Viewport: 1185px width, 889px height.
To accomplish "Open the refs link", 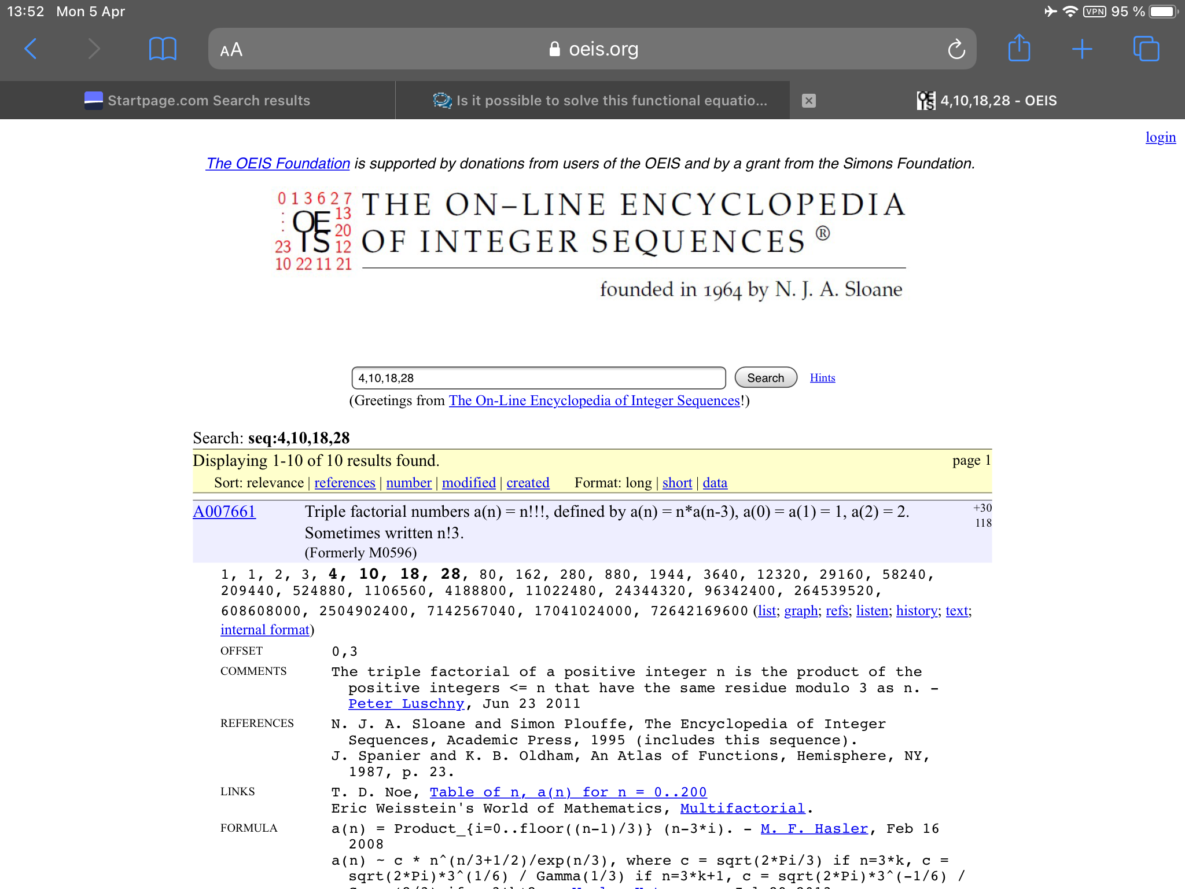I will (x=837, y=611).
